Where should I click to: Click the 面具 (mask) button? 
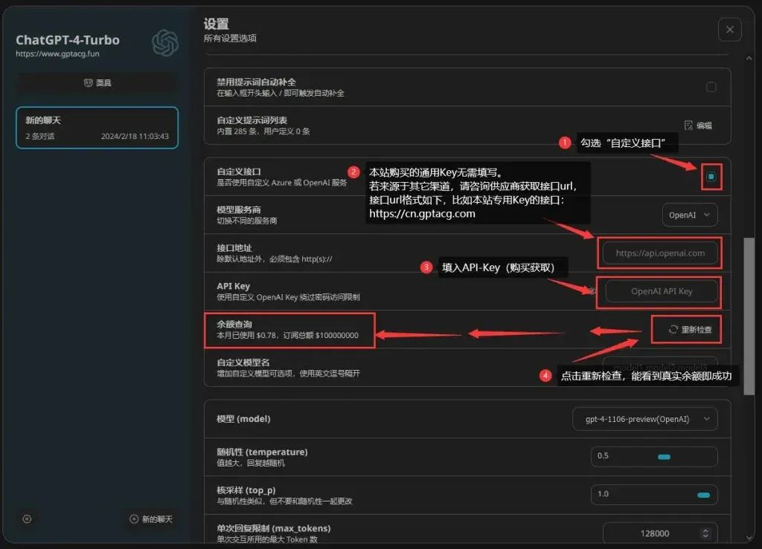tap(97, 83)
